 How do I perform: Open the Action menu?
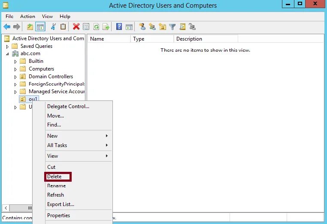click(x=27, y=16)
